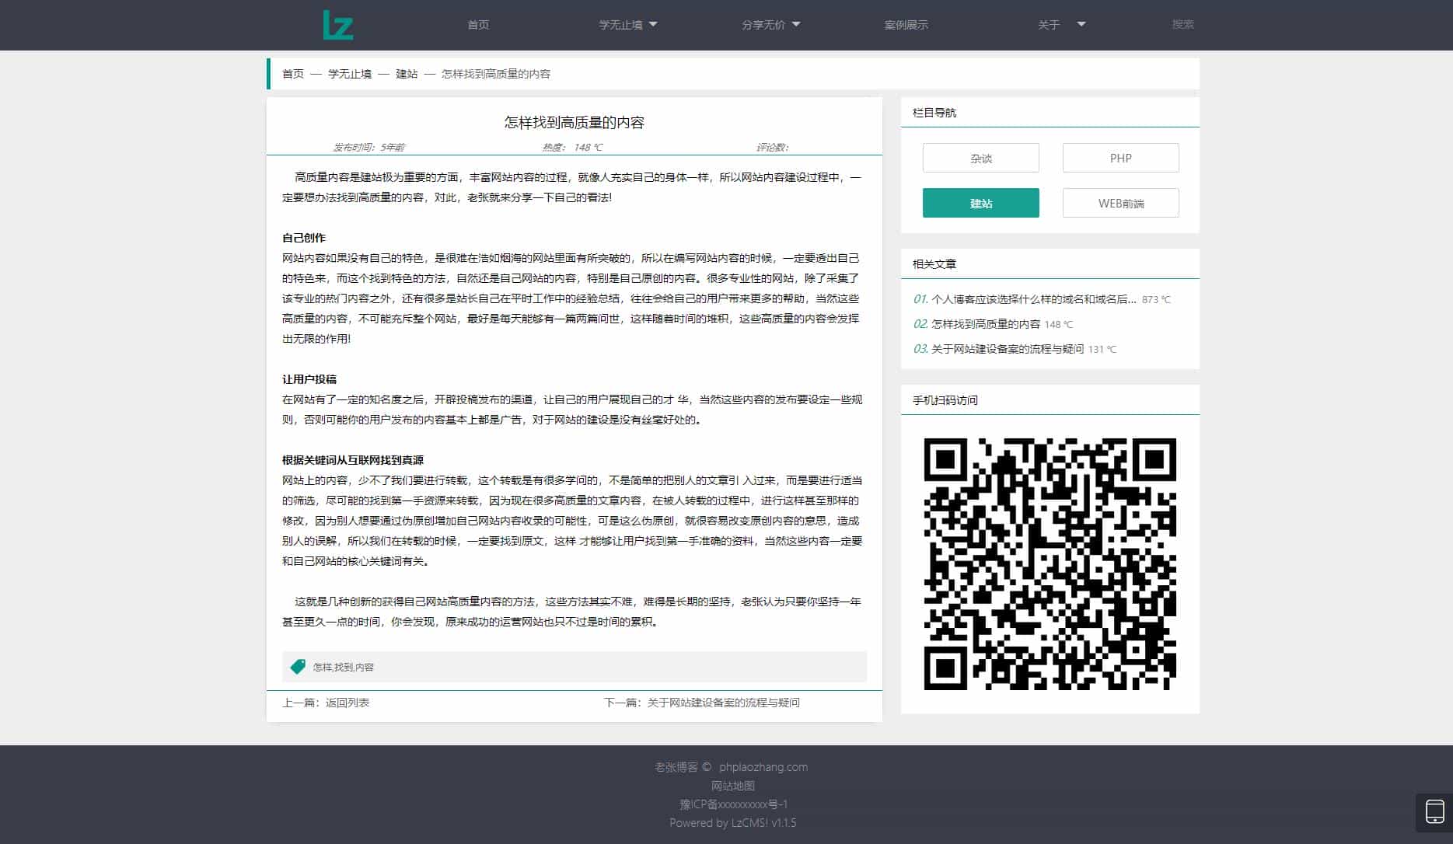This screenshot has width=1453, height=844.
Task: Select 首页 in the top navigation
Action: [x=477, y=24]
